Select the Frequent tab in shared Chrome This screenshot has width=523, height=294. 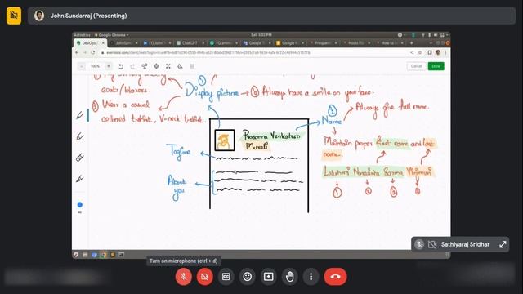click(323, 43)
